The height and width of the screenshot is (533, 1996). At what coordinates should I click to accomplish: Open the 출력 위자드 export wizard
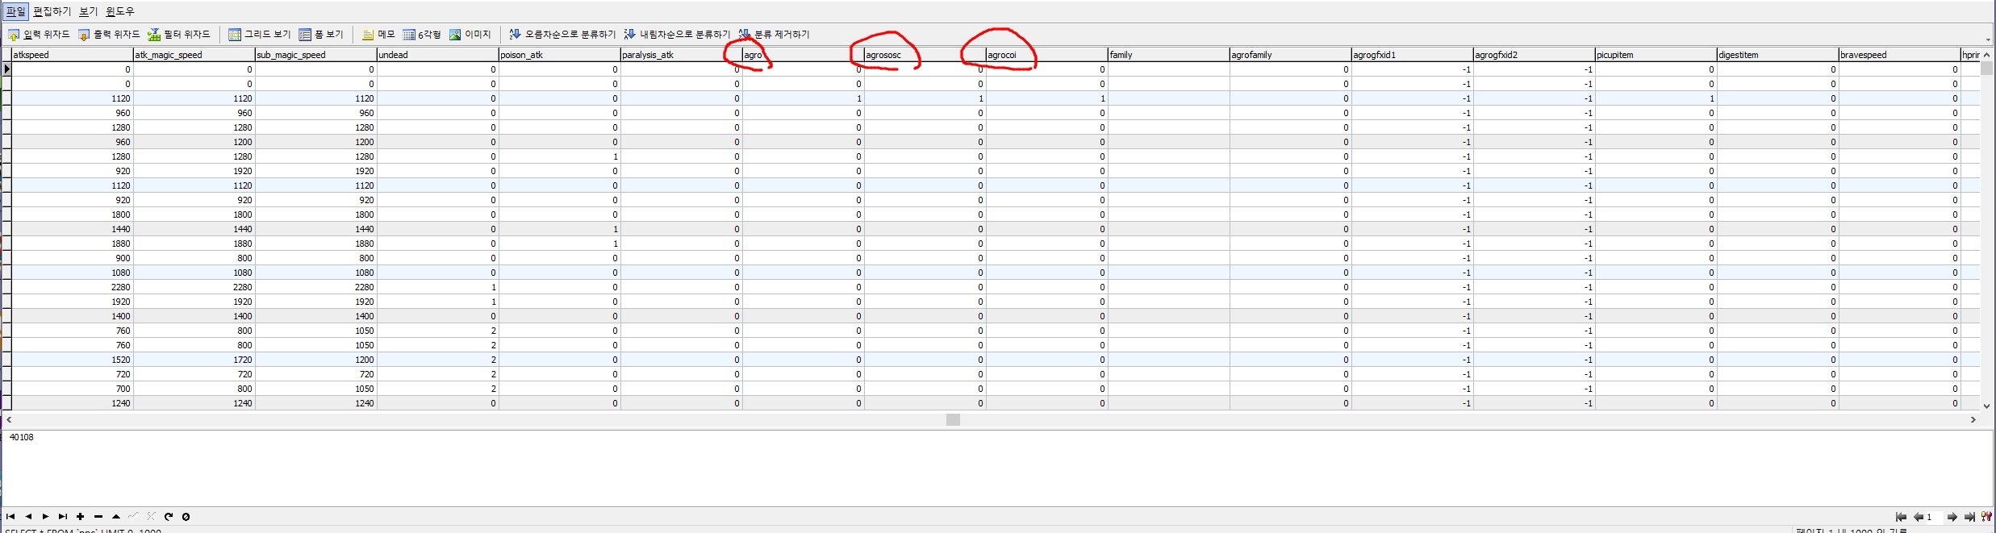tap(109, 35)
